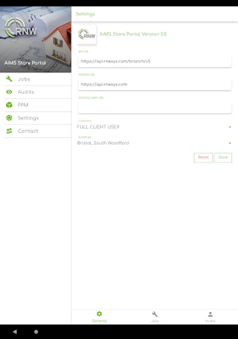Focus the API URL input field
Image resolution: width=238 pixels, height=339 pixels.
tap(155, 61)
